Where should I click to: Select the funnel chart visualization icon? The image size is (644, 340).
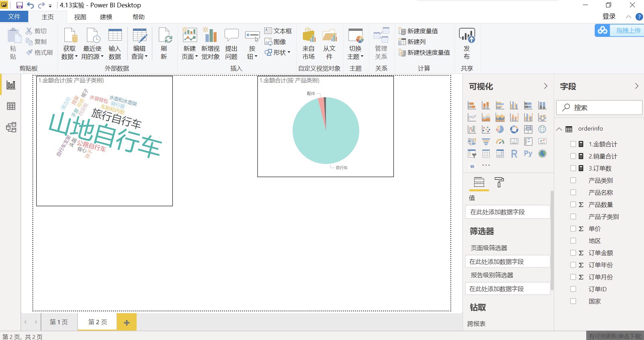(x=486, y=141)
